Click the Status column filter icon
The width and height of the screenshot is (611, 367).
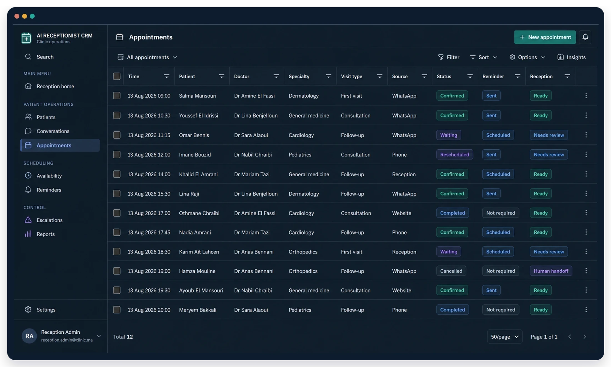[x=470, y=76]
